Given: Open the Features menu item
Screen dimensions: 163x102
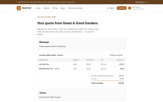Looking at the screenshot, I should coord(46,8).
